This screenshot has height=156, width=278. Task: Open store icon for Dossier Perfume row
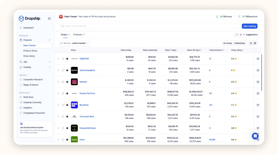pos(258,93)
